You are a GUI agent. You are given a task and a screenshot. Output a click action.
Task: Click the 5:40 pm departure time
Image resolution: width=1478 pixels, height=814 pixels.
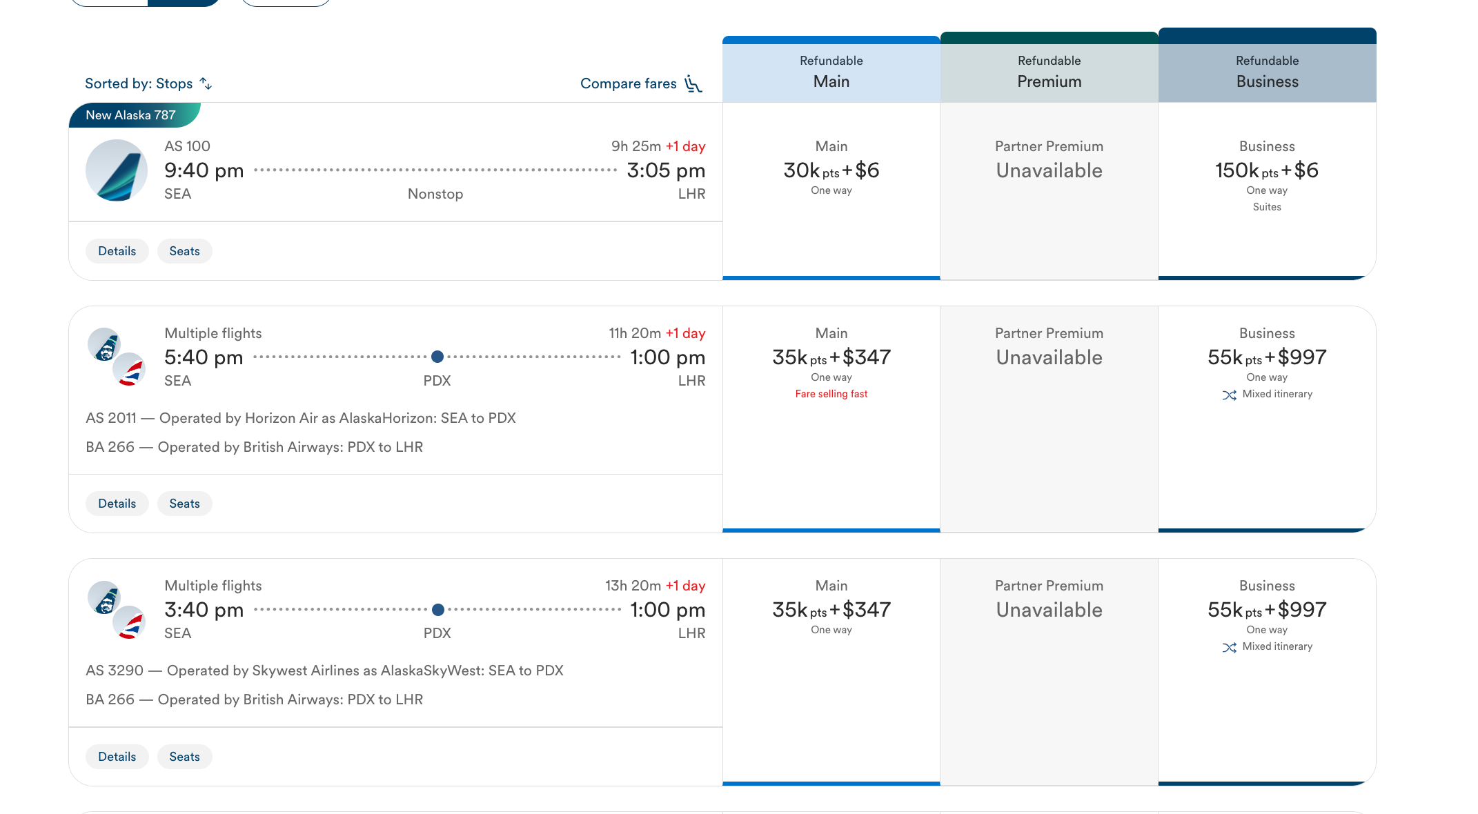pos(204,357)
